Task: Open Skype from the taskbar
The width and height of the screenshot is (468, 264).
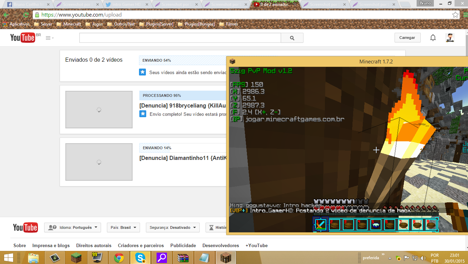Action: [x=140, y=258]
